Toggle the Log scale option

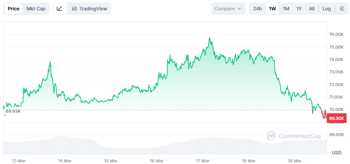pos(326,9)
